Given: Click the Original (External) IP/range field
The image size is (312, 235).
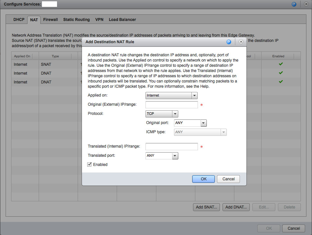Looking at the screenshot, I should [x=171, y=105].
